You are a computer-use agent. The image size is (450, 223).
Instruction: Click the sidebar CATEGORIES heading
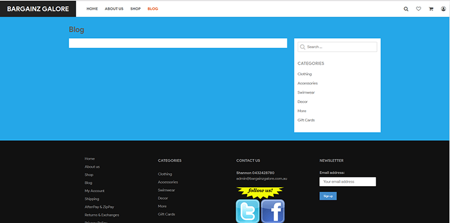(x=311, y=63)
